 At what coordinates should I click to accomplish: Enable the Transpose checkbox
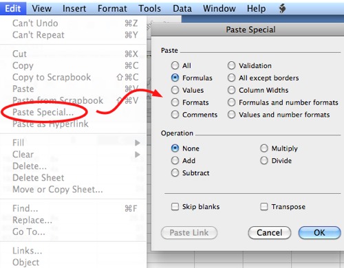point(264,206)
